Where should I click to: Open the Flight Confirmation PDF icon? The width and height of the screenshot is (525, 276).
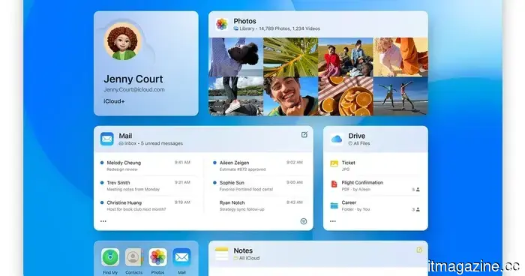(334, 184)
